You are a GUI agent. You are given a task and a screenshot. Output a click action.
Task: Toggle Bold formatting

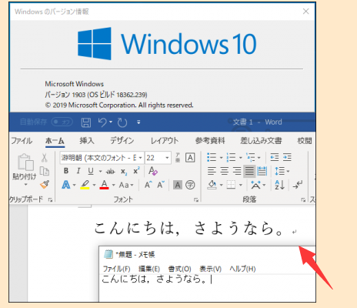[x=66, y=171]
